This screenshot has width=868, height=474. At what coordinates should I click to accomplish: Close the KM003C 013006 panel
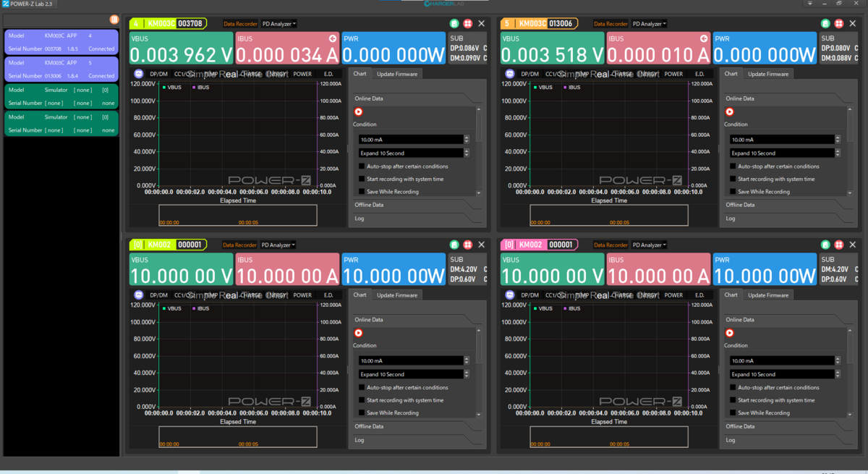coord(852,23)
